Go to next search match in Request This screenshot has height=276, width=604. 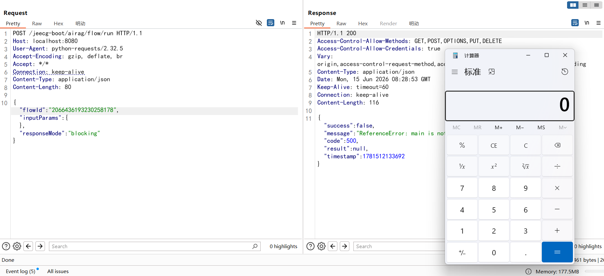pos(40,247)
